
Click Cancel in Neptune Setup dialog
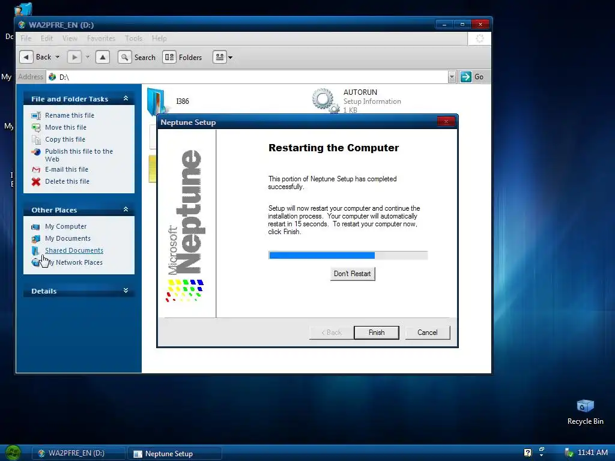point(427,333)
